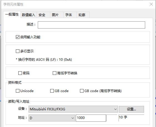Viewport: 156px width, 127px height.
Task: Tick the 密码 checkbox
Action: point(20,73)
